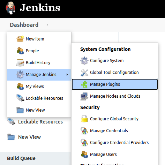Open Global Tool Configuration
This screenshot has height=165, width=165.
coord(115,73)
